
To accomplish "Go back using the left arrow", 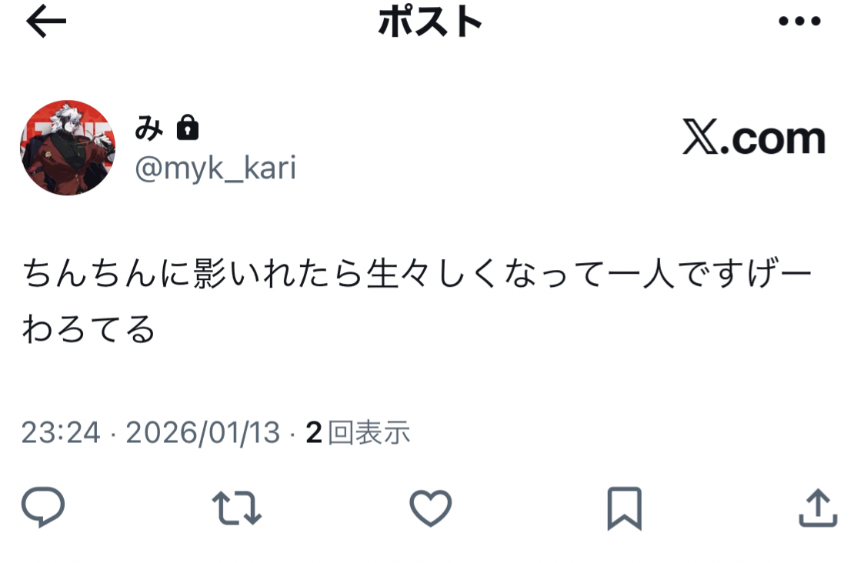I will 45,22.
